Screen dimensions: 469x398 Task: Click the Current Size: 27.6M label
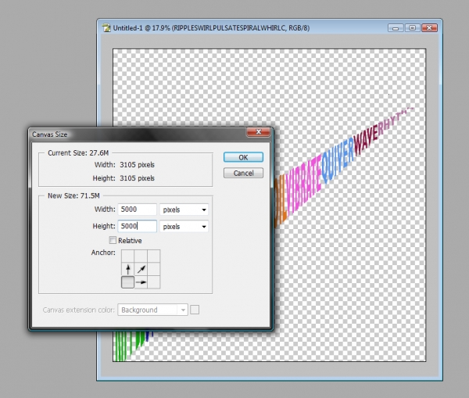(78, 153)
